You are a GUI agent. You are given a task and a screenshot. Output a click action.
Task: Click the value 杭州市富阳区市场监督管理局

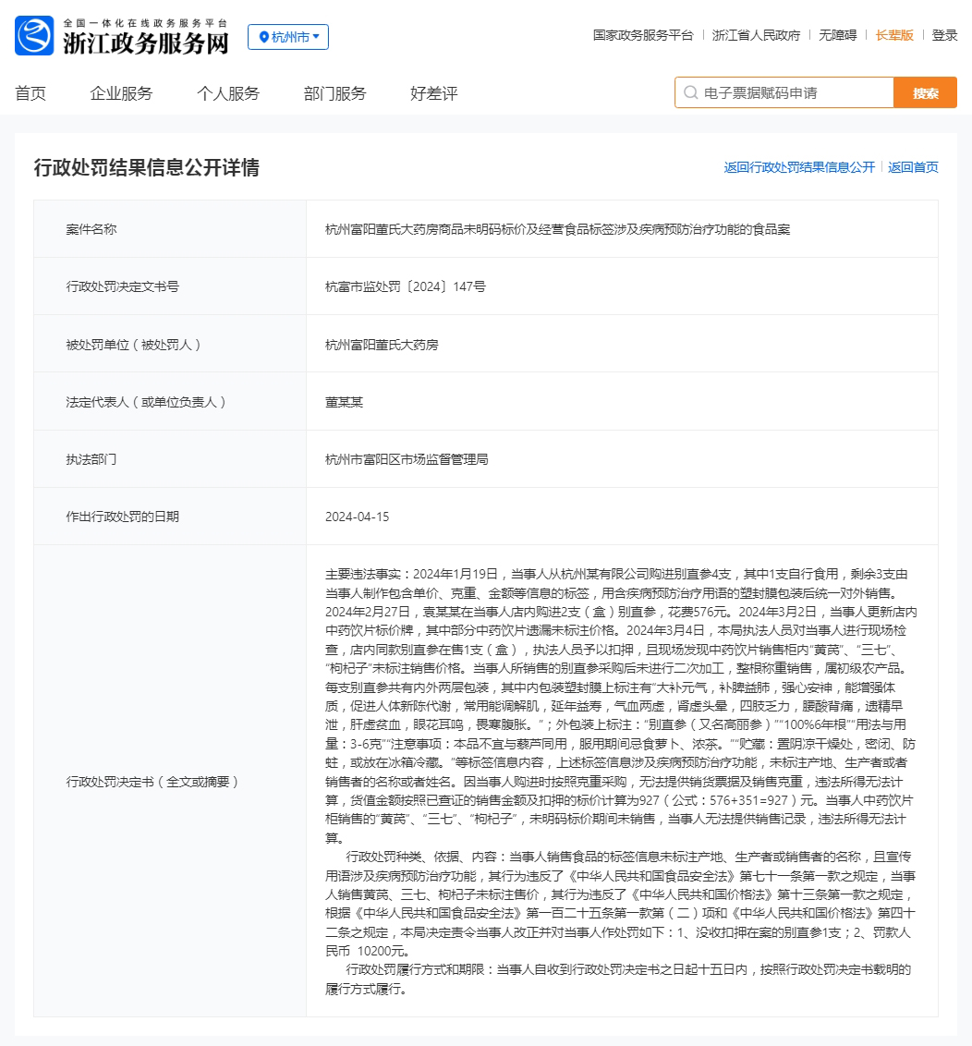tap(407, 459)
